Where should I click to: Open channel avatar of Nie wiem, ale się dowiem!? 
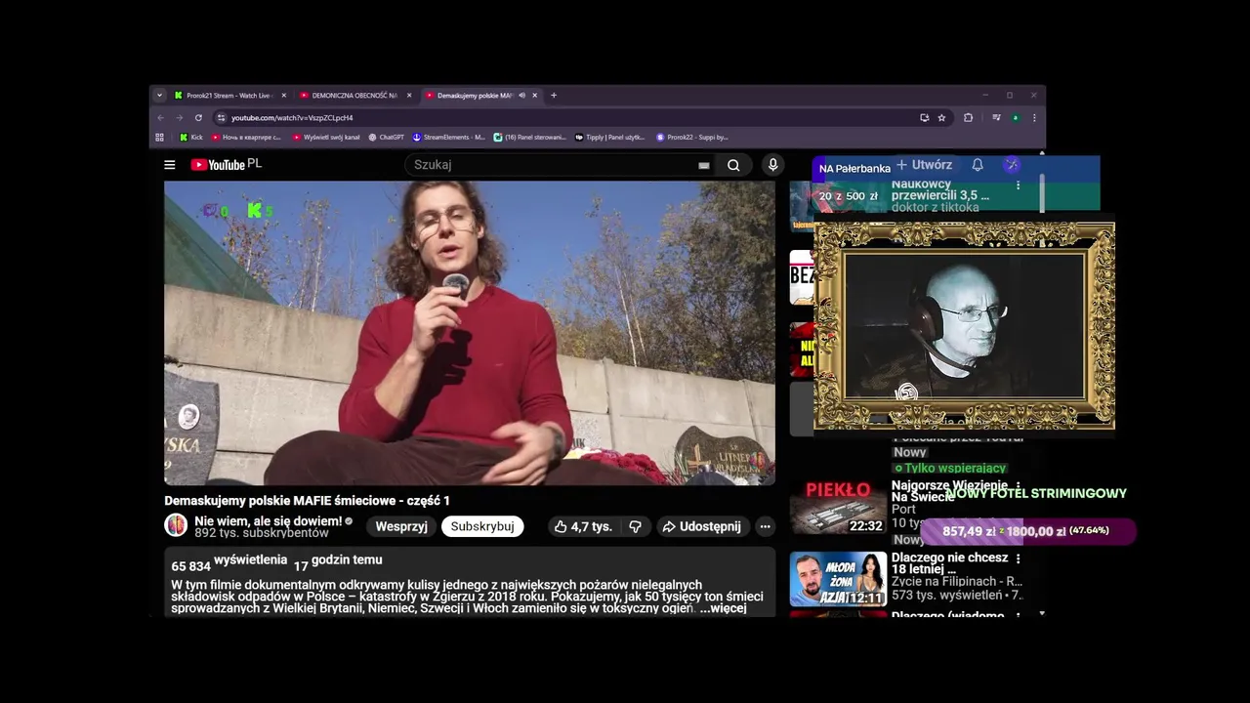click(x=176, y=525)
